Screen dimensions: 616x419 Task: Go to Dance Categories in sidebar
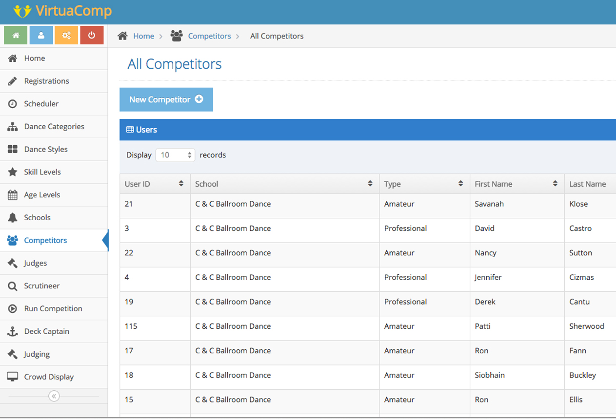coord(54,127)
